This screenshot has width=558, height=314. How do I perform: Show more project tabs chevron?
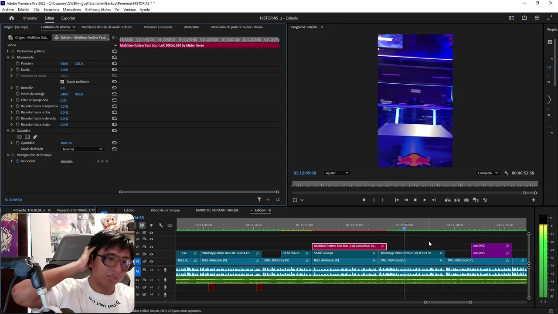tap(93, 210)
